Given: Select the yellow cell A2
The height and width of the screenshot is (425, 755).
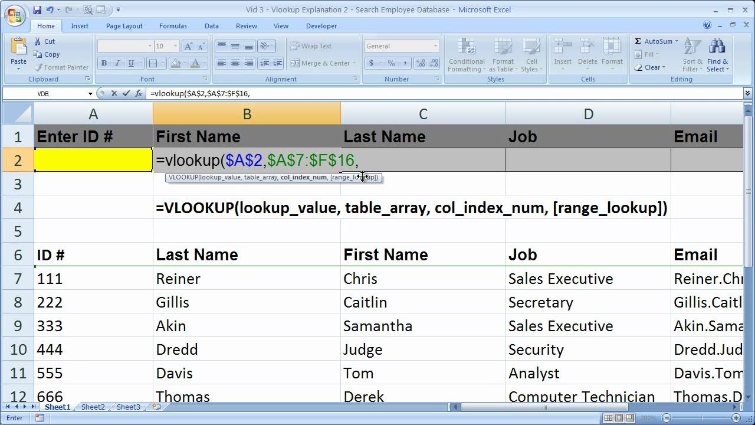Looking at the screenshot, I should point(93,160).
